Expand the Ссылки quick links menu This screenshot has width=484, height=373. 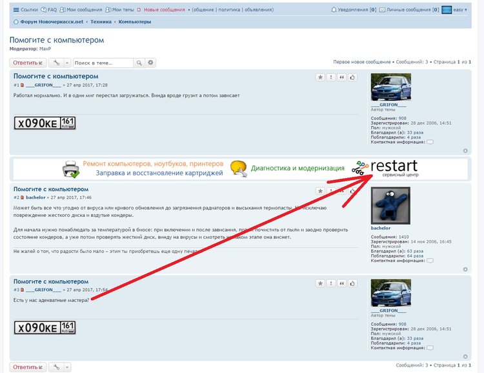[25, 10]
